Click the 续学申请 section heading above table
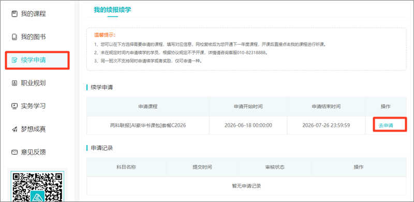Screen dimensions: 414x202 (x=101, y=87)
